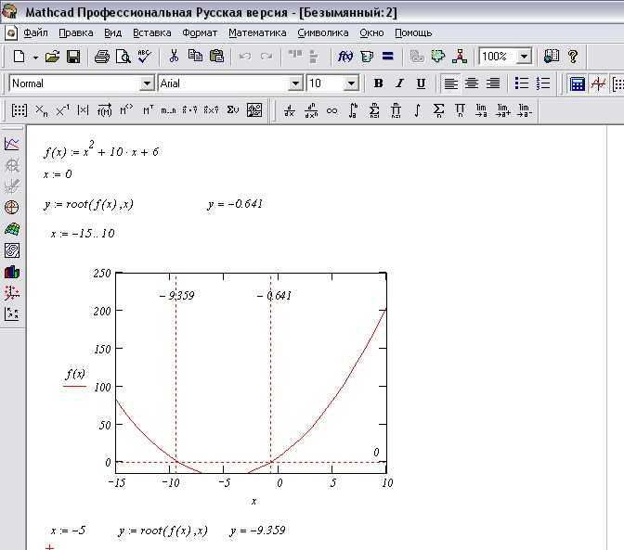Expand the font size 10 dropdown
This screenshot has height=550, width=624.
(351, 83)
